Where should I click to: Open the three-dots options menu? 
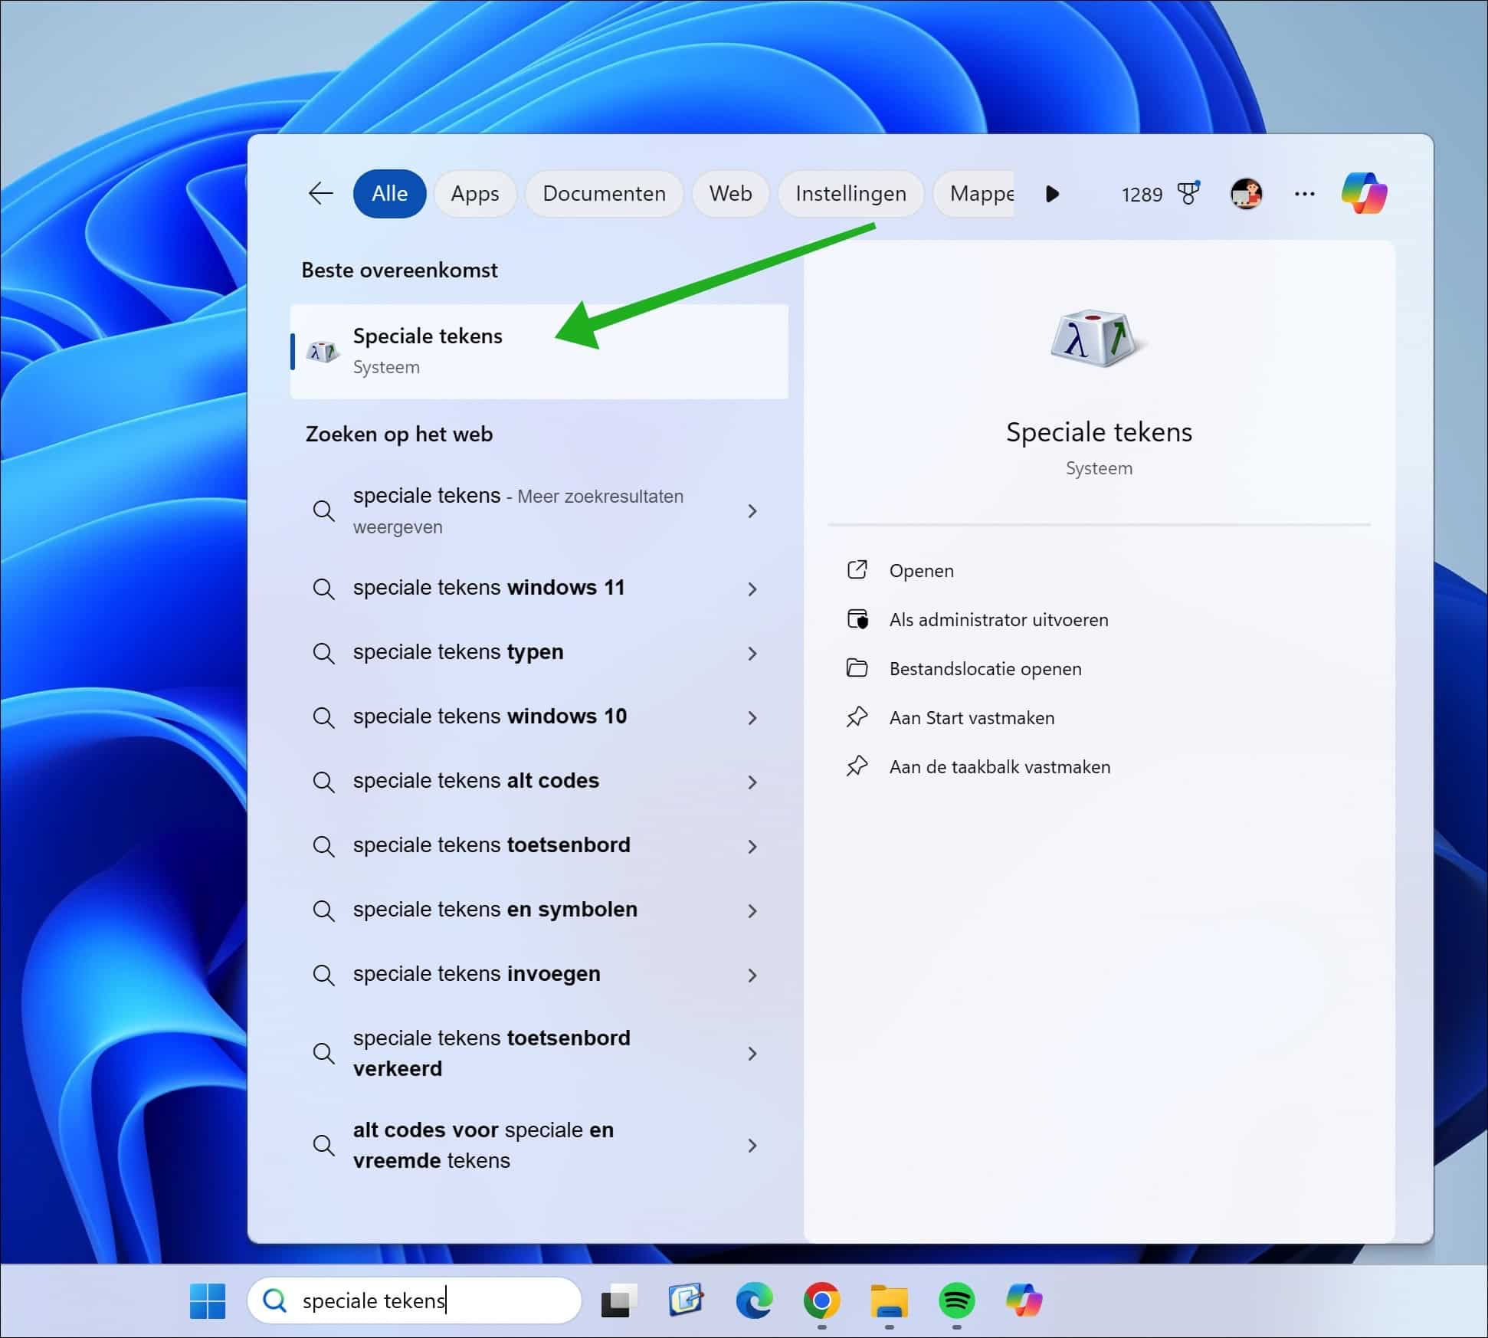coord(1303,194)
